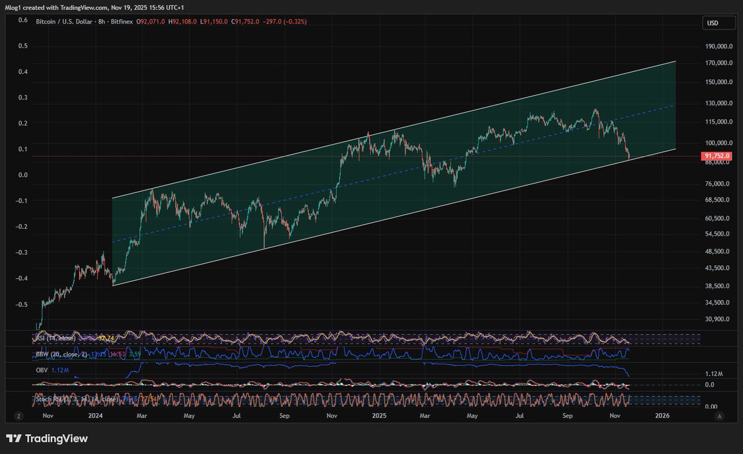This screenshot has height=454, width=743.
Task: Click the 68,500.0 price scale label
Action: point(718,200)
